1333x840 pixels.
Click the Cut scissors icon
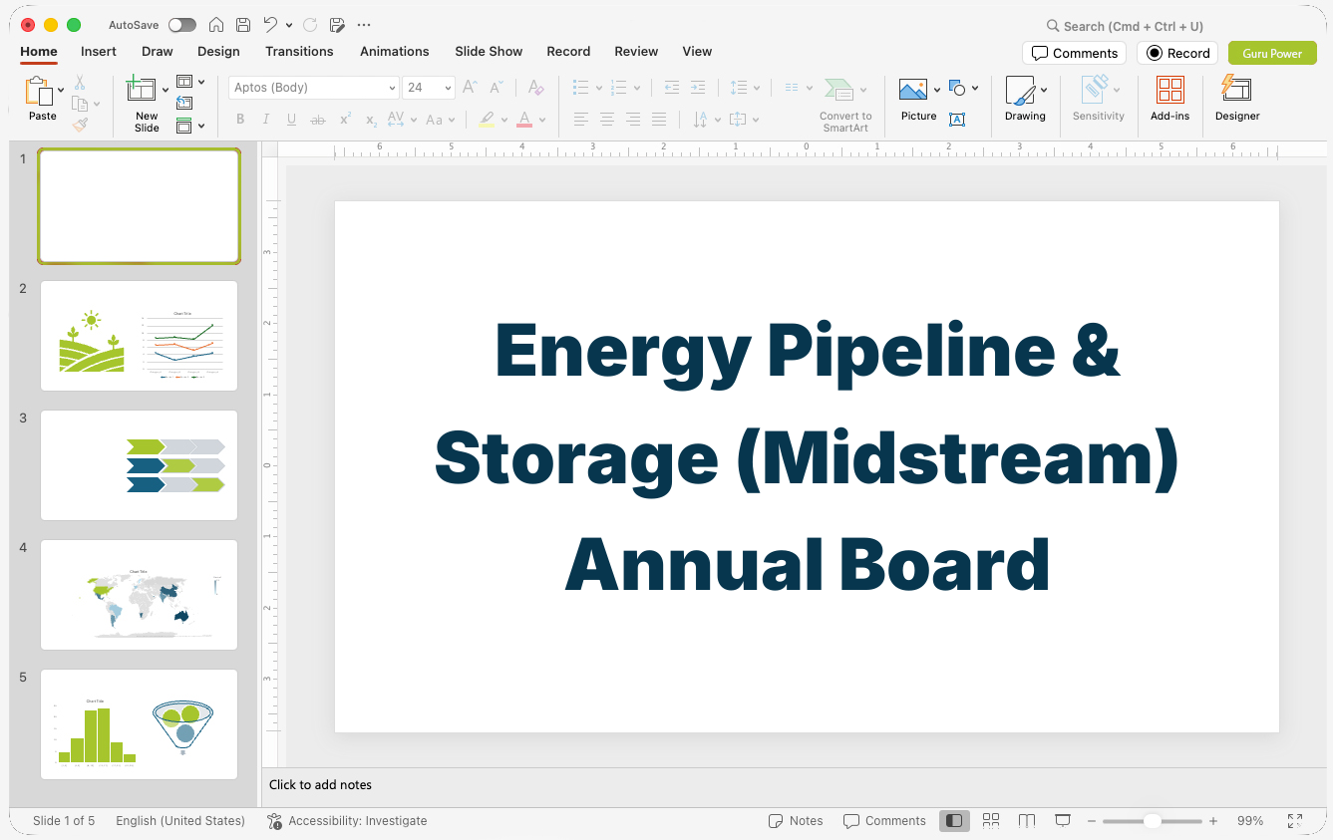click(x=80, y=83)
